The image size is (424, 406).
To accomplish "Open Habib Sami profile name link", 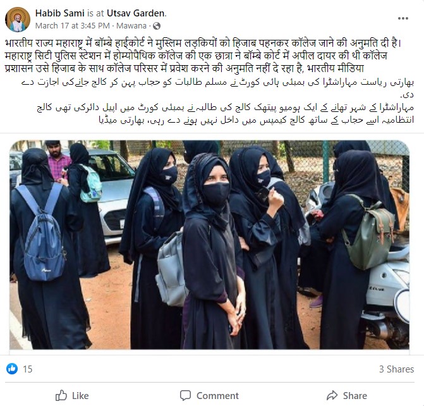I will (x=60, y=13).
